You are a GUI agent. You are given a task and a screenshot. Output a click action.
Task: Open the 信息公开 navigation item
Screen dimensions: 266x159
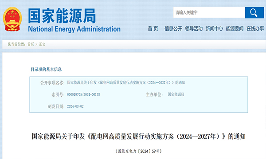[173, 29]
